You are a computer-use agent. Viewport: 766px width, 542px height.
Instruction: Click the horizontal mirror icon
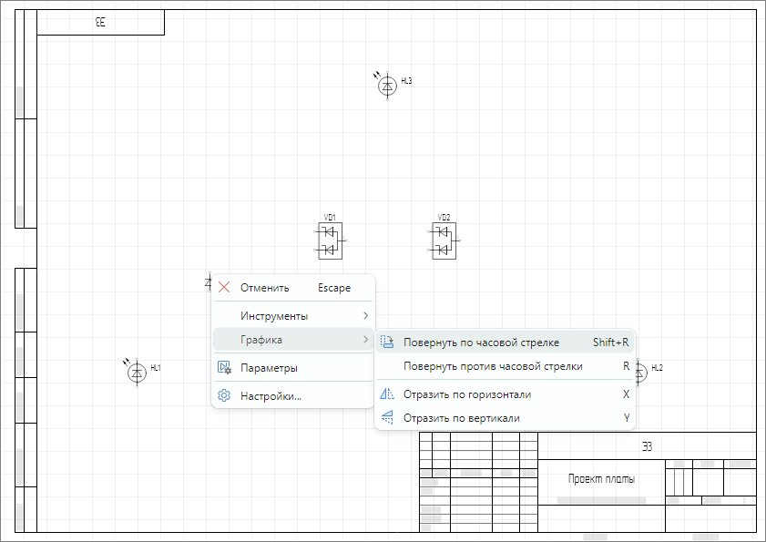(386, 394)
